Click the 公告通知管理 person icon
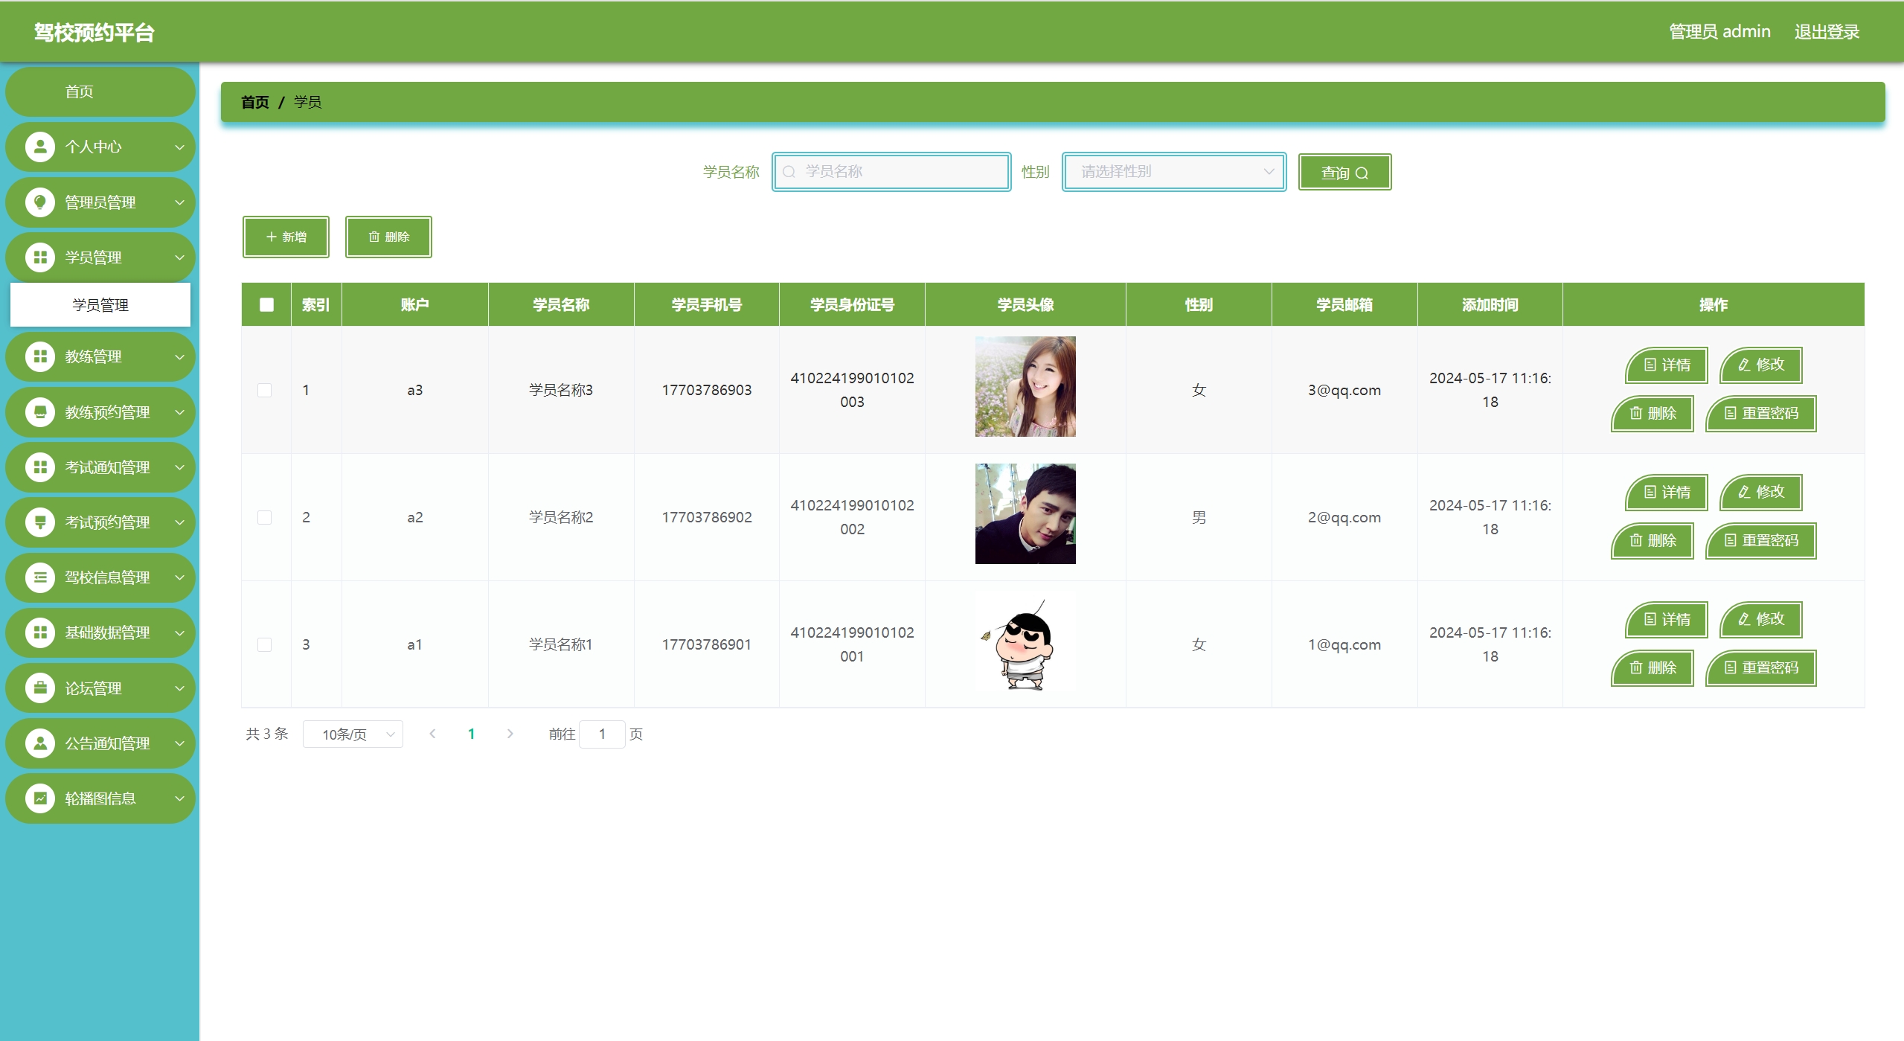Screen dimensions: 1904x1041 point(40,743)
